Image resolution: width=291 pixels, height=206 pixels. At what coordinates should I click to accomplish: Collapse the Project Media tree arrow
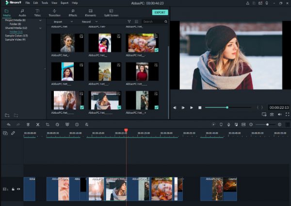(40, 20)
